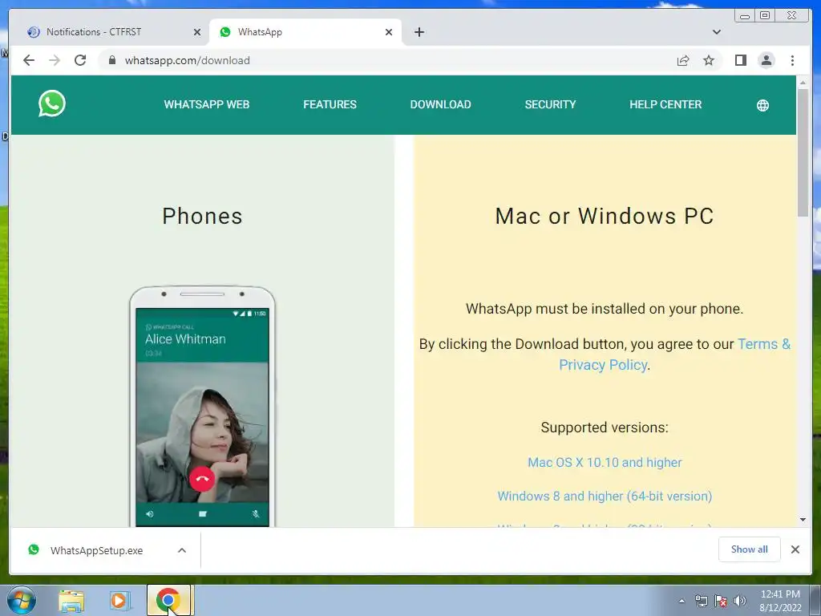Open Windows Media Player taskbar icon
Screen dimensions: 821x616
pos(119,601)
